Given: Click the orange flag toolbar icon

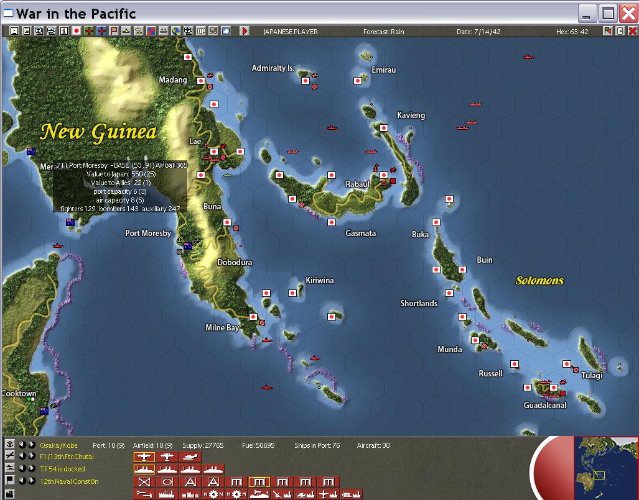Looking at the screenshot, I should [114, 31].
